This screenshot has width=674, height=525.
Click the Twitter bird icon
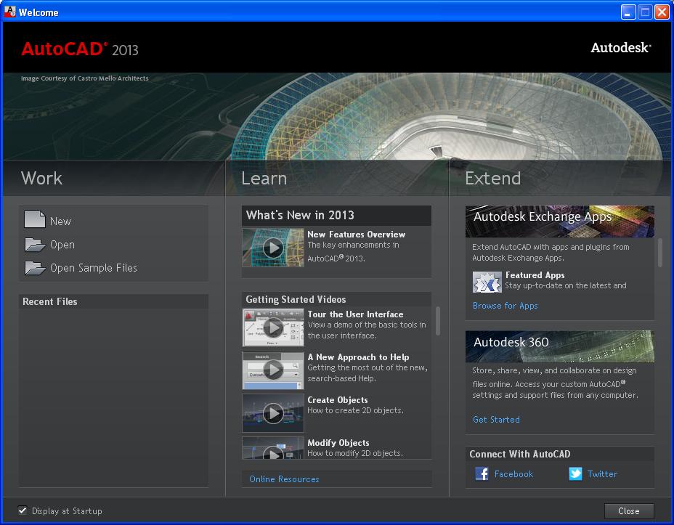[x=575, y=473]
